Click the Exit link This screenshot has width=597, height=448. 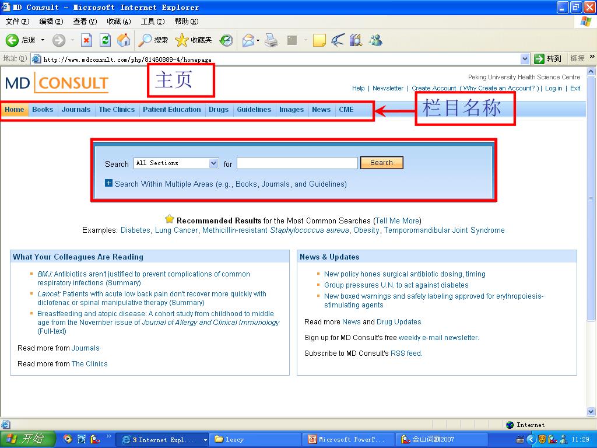point(575,88)
